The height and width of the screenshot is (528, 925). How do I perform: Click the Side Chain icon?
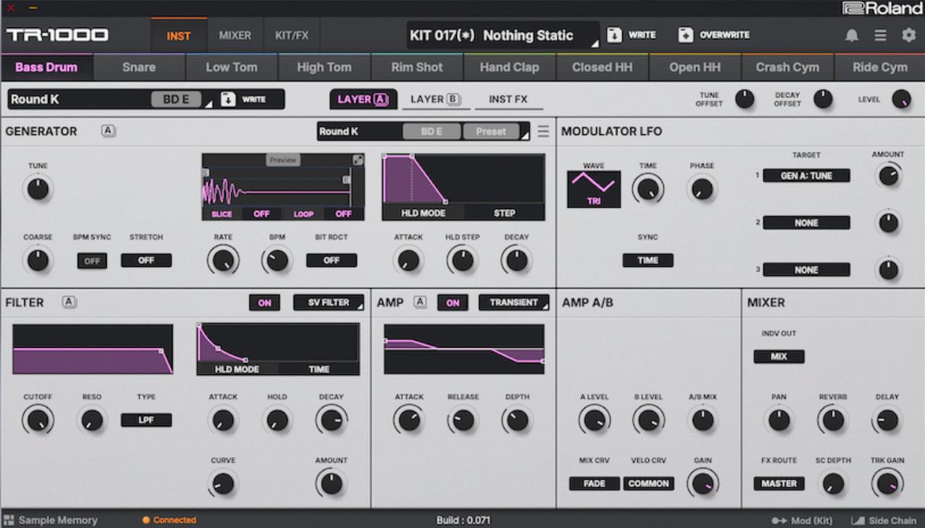858,520
